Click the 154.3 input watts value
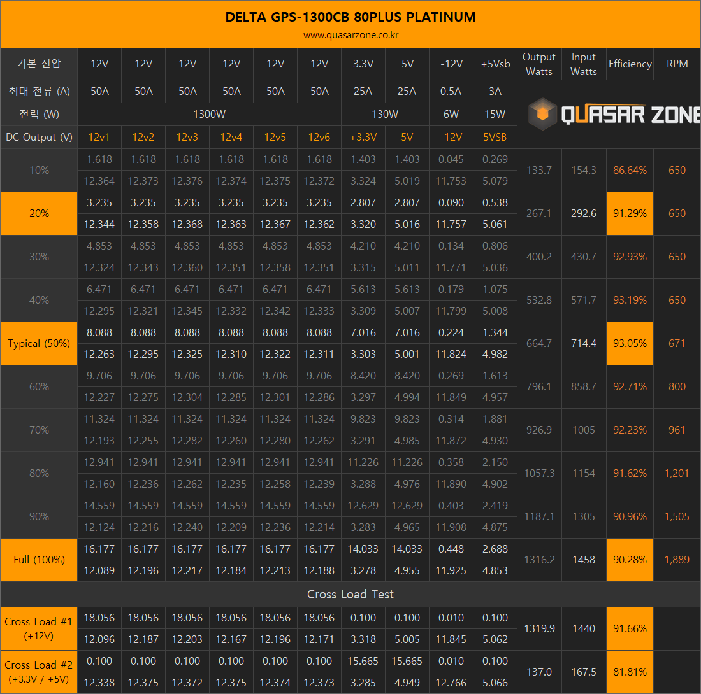 (x=584, y=170)
